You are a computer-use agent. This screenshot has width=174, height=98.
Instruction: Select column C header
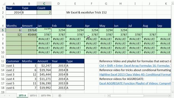click(x=44, y=4)
